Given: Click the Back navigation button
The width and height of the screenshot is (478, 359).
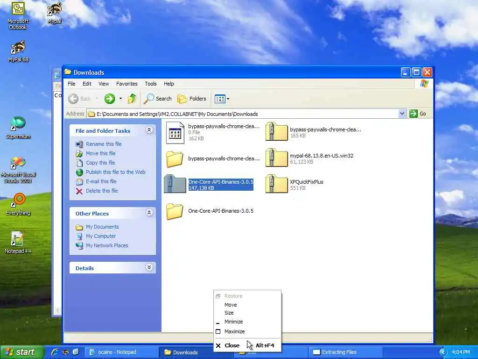Looking at the screenshot, I should click(x=79, y=99).
